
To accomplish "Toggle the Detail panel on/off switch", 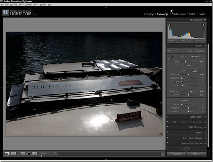I will pos(167,133).
